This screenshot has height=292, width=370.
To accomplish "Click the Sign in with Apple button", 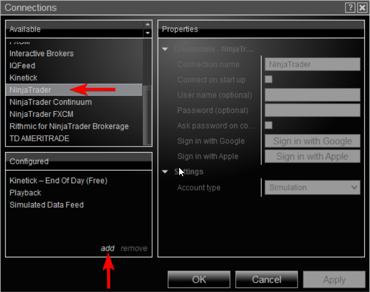I will 312,156.
